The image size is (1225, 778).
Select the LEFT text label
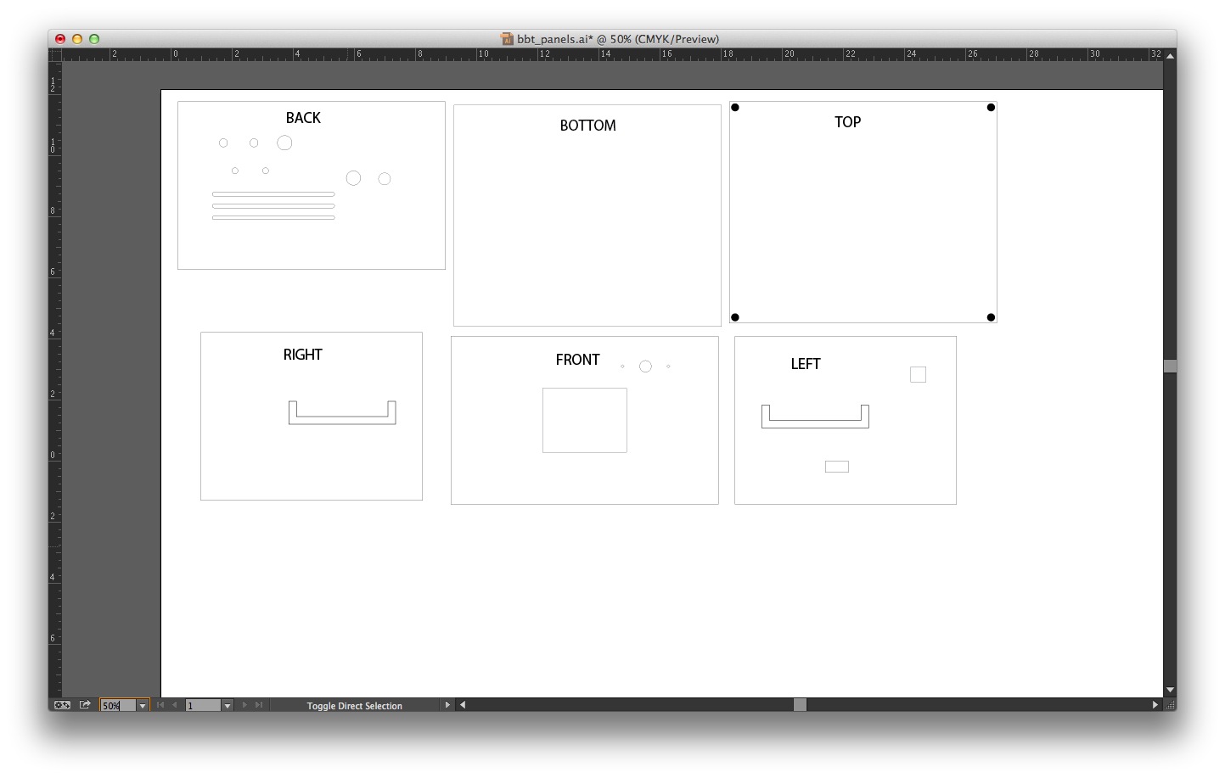(x=806, y=364)
